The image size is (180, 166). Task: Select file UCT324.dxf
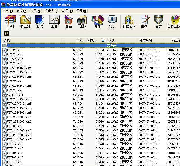15,59
